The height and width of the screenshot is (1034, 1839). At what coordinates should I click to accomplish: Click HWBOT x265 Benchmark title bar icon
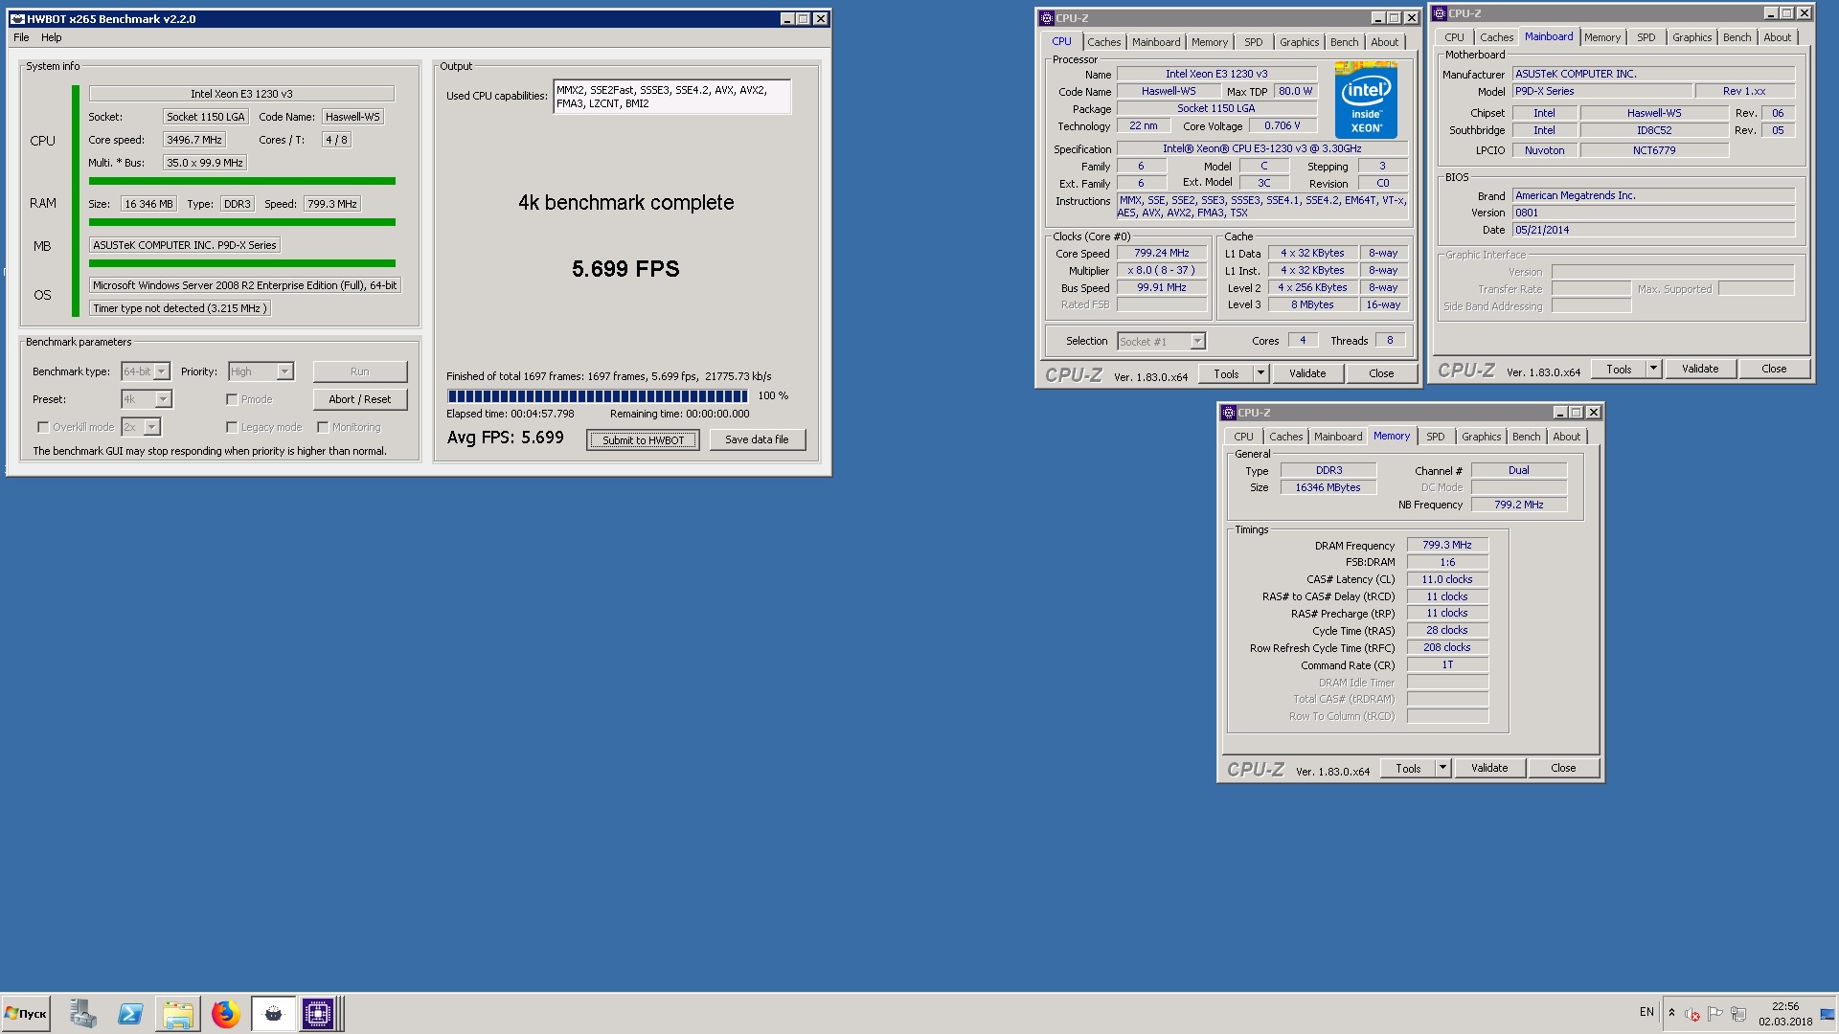click(x=16, y=19)
